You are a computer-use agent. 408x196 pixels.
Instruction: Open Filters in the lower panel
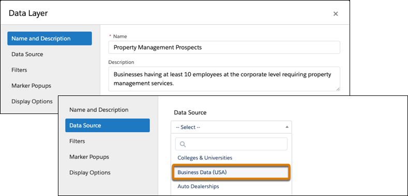pyautogui.click(x=77, y=141)
